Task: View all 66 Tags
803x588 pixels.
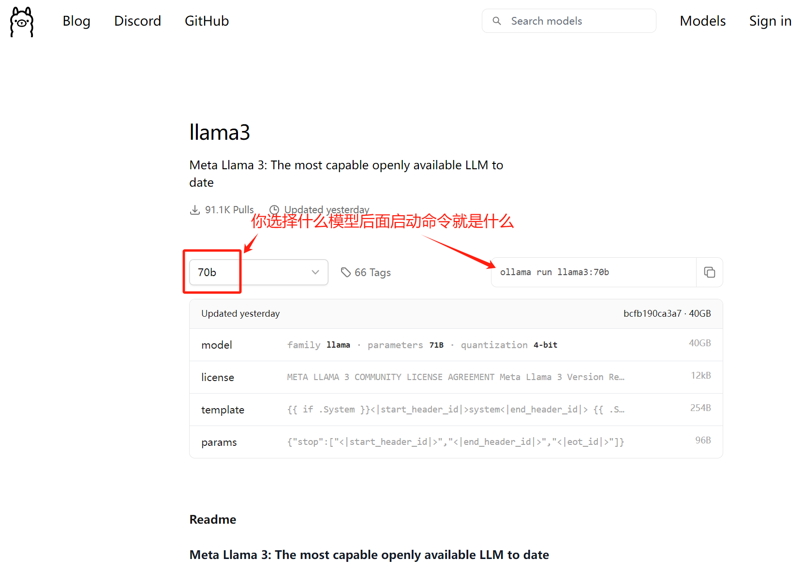Action: click(x=372, y=273)
